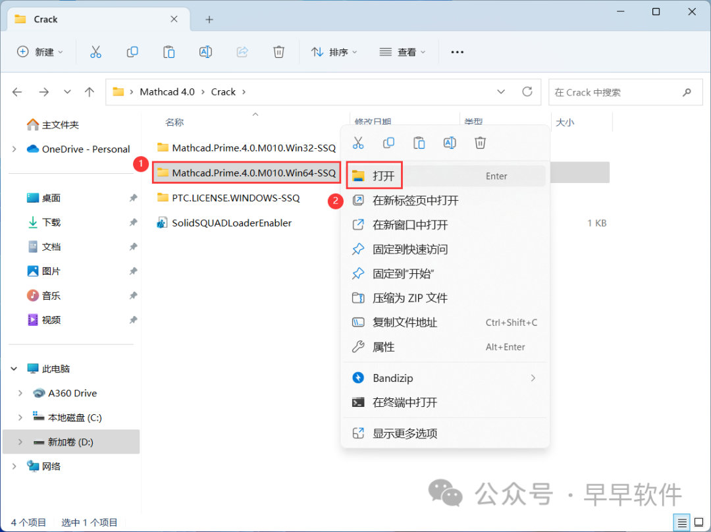Expand the 网络 tree node
Image resolution: width=711 pixels, height=532 pixels.
pos(14,467)
